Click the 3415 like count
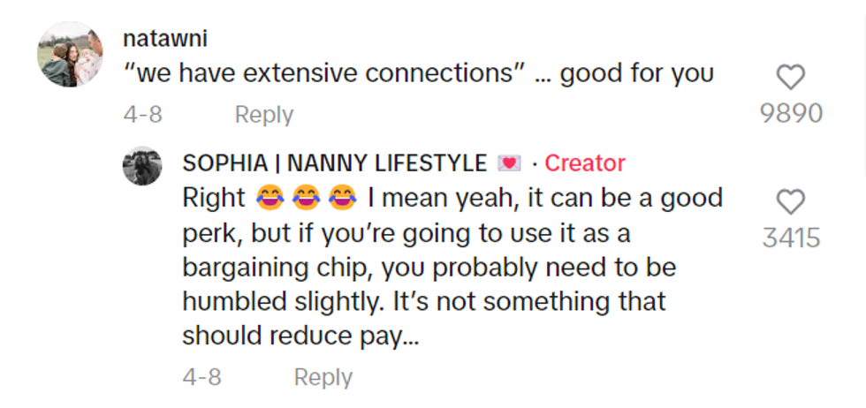The height and width of the screenshot is (408, 866). [x=791, y=238]
